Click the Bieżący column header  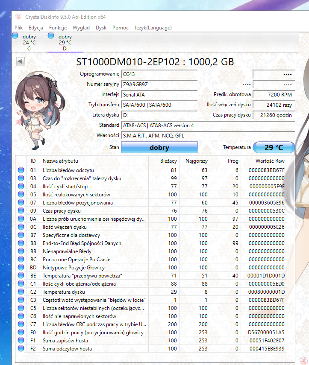click(x=164, y=161)
